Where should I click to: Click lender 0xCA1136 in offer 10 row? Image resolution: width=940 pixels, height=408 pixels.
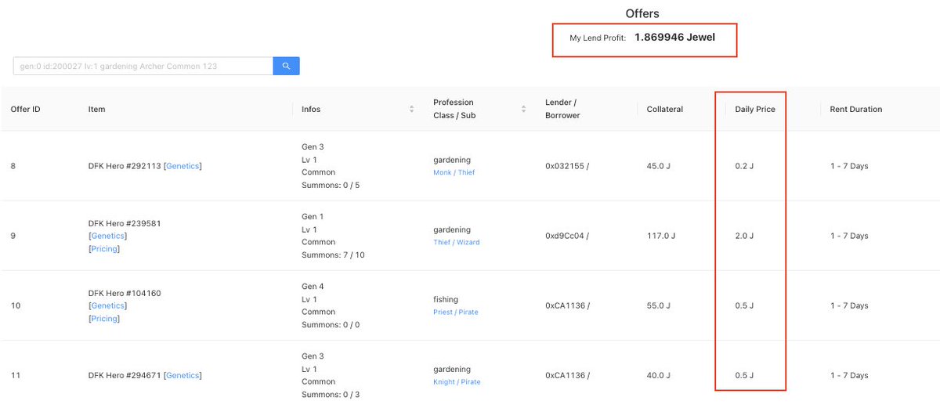pyautogui.click(x=564, y=305)
